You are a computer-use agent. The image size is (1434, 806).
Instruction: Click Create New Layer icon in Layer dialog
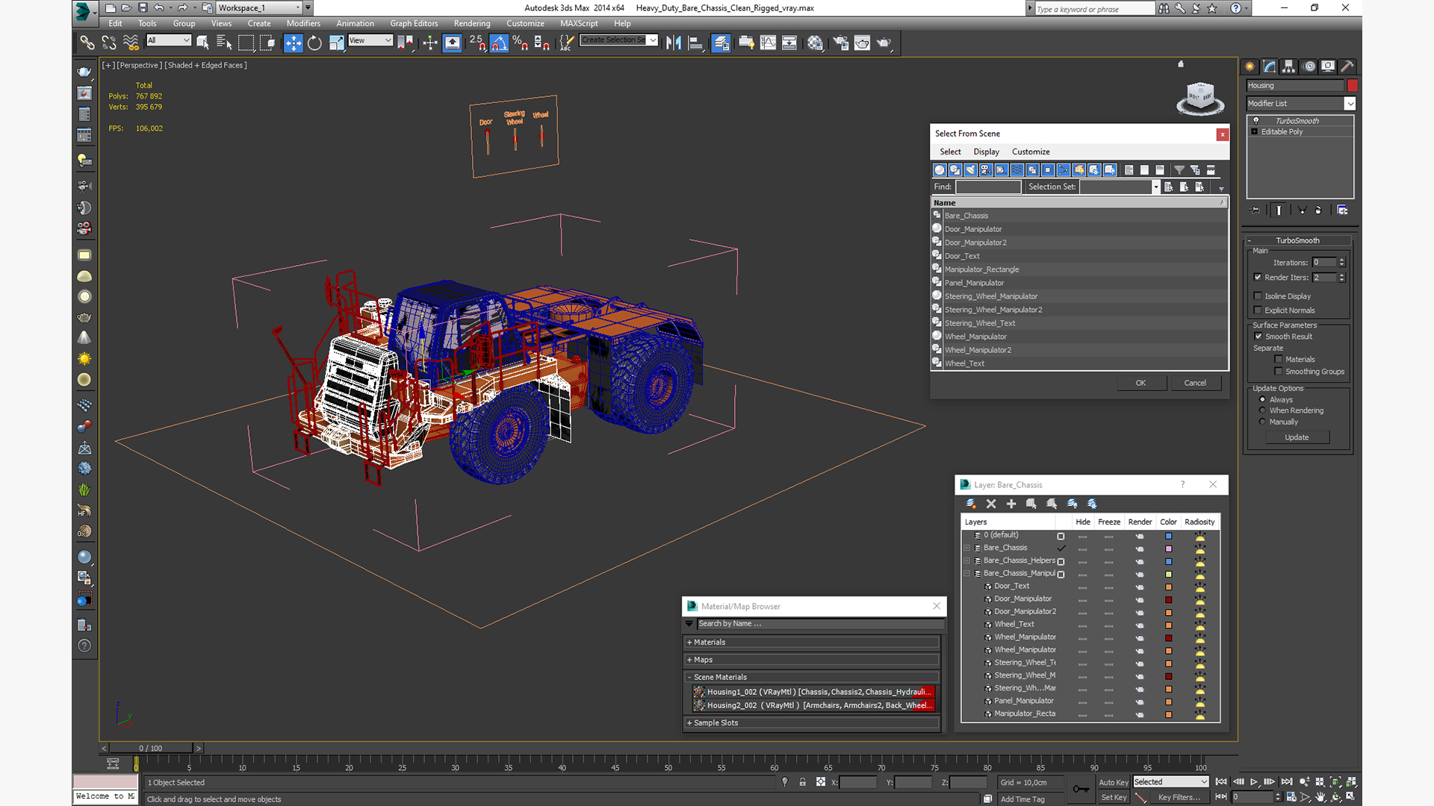[x=971, y=504]
